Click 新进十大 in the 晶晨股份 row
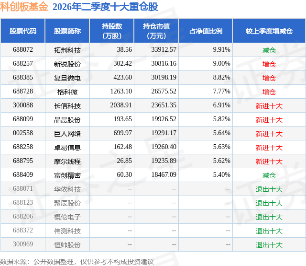This screenshot has width=306, height=266. tap(269, 120)
